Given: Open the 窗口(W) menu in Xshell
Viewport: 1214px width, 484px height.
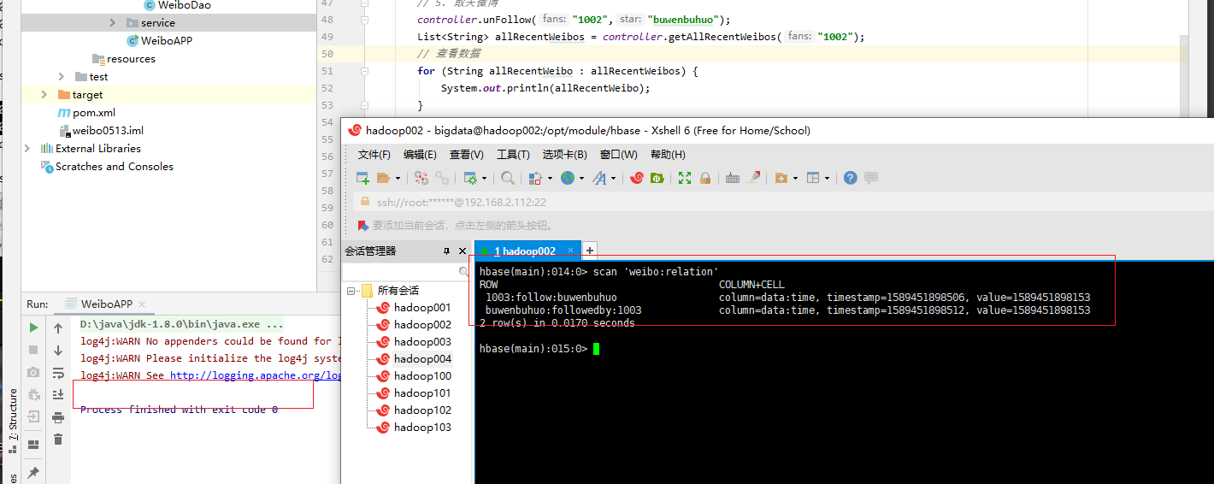Looking at the screenshot, I should click(x=619, y=155).
